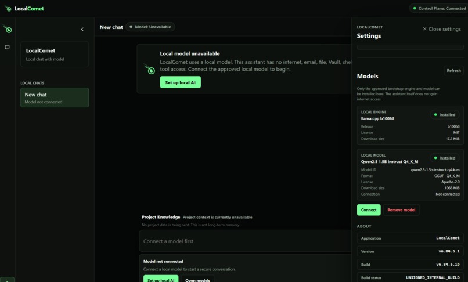This screenshot has width=468, height=282.
Task: Close settings with the X button
Action: pyautogui.click(x=442, y=29)
